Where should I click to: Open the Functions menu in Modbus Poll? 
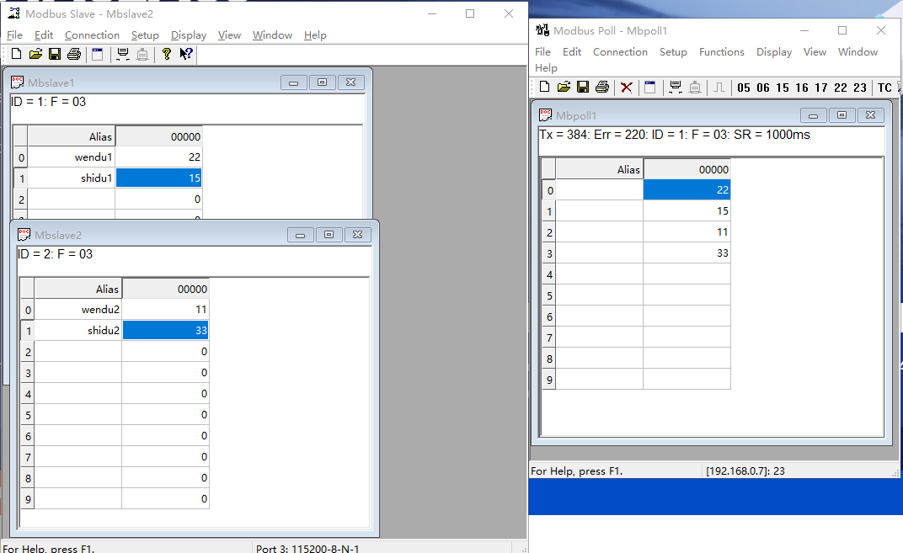721,52
